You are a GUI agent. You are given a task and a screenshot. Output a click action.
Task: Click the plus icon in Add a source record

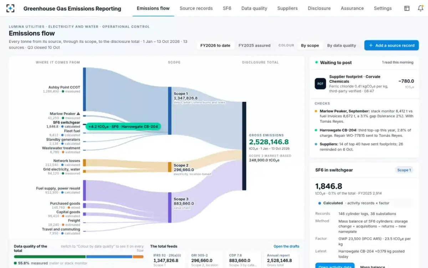pos(371,45)
